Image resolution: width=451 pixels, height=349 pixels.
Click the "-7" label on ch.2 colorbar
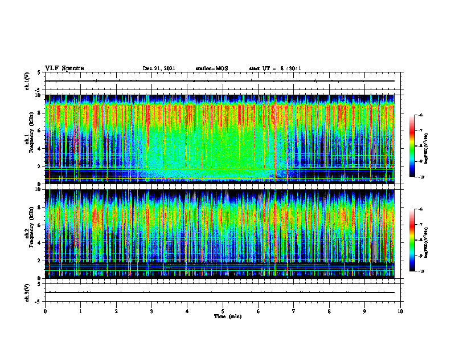click(420, 225)
